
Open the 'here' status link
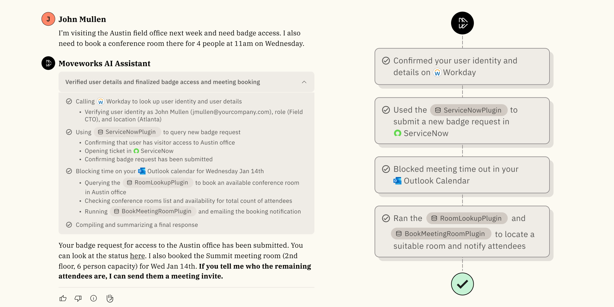pos(137,256)
